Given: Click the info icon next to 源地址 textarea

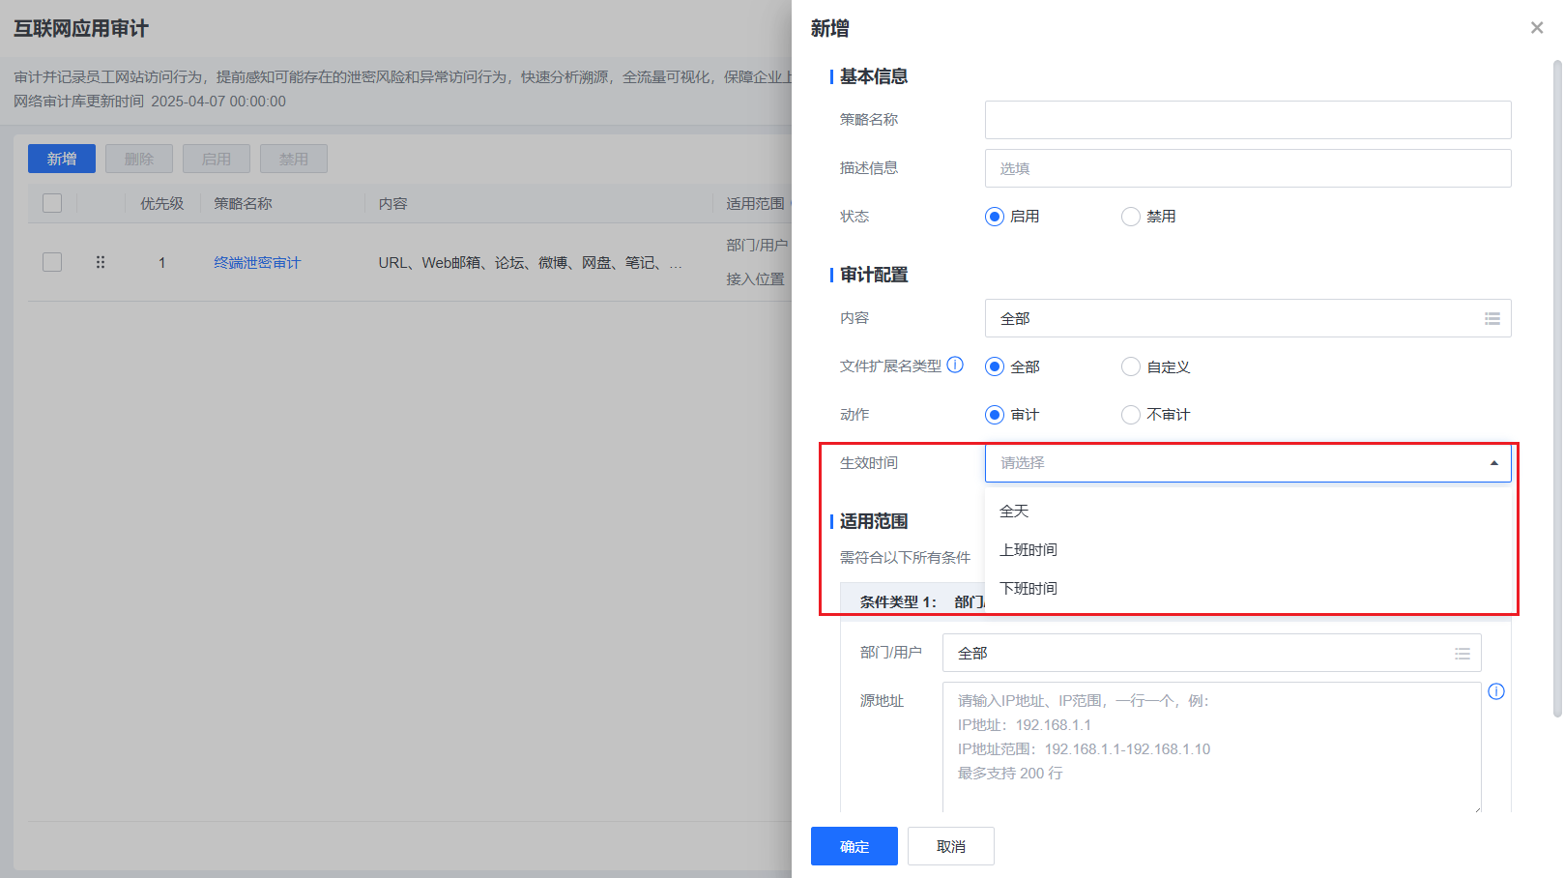Looking at the screenshot, I should click(1495, 691).
